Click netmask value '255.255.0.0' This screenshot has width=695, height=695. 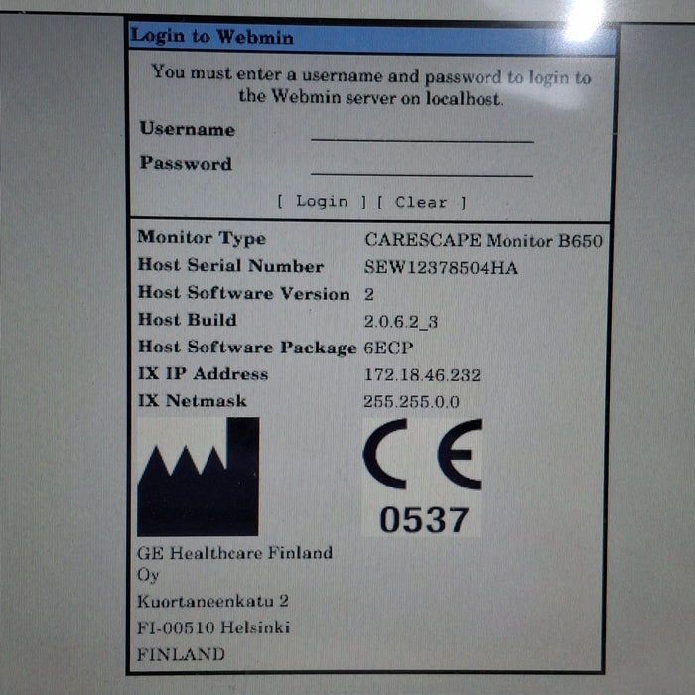coord(411,402)
